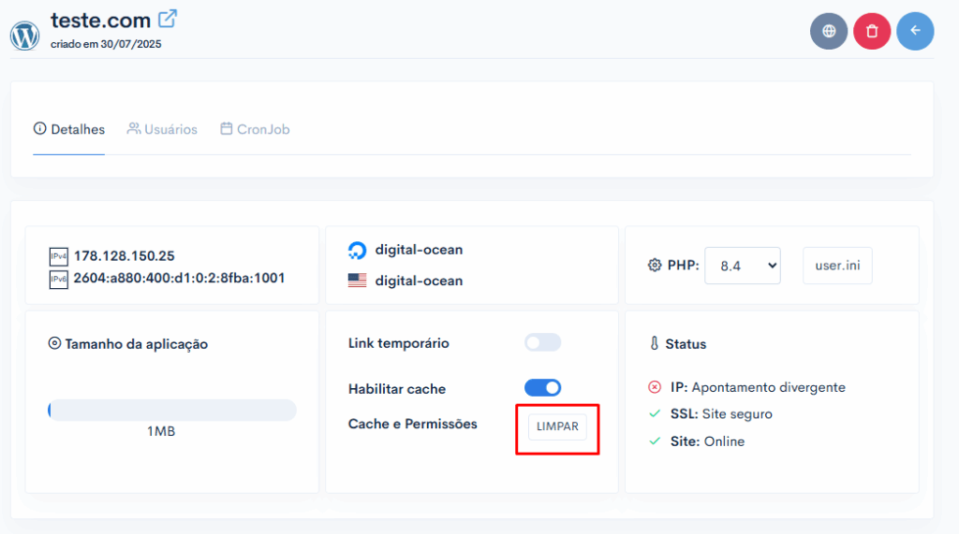Click the US flag icon

[x=357, y=281]
